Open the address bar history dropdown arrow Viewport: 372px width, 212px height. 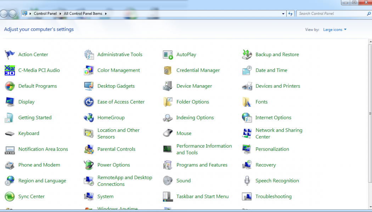tap(283, 14)
